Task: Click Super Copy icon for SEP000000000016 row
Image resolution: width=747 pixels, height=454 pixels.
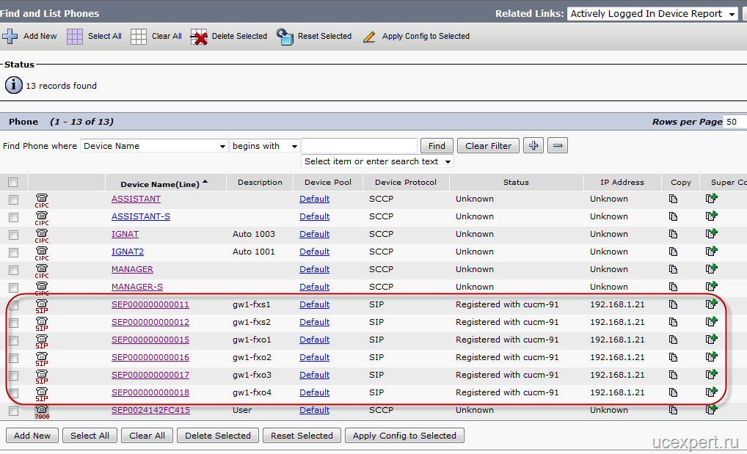Action: click(x=711, y=356)
